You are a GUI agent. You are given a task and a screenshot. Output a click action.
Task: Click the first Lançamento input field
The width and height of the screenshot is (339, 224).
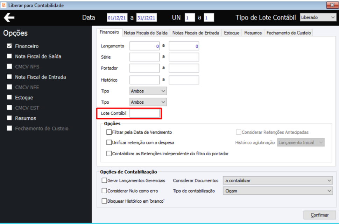144,46
